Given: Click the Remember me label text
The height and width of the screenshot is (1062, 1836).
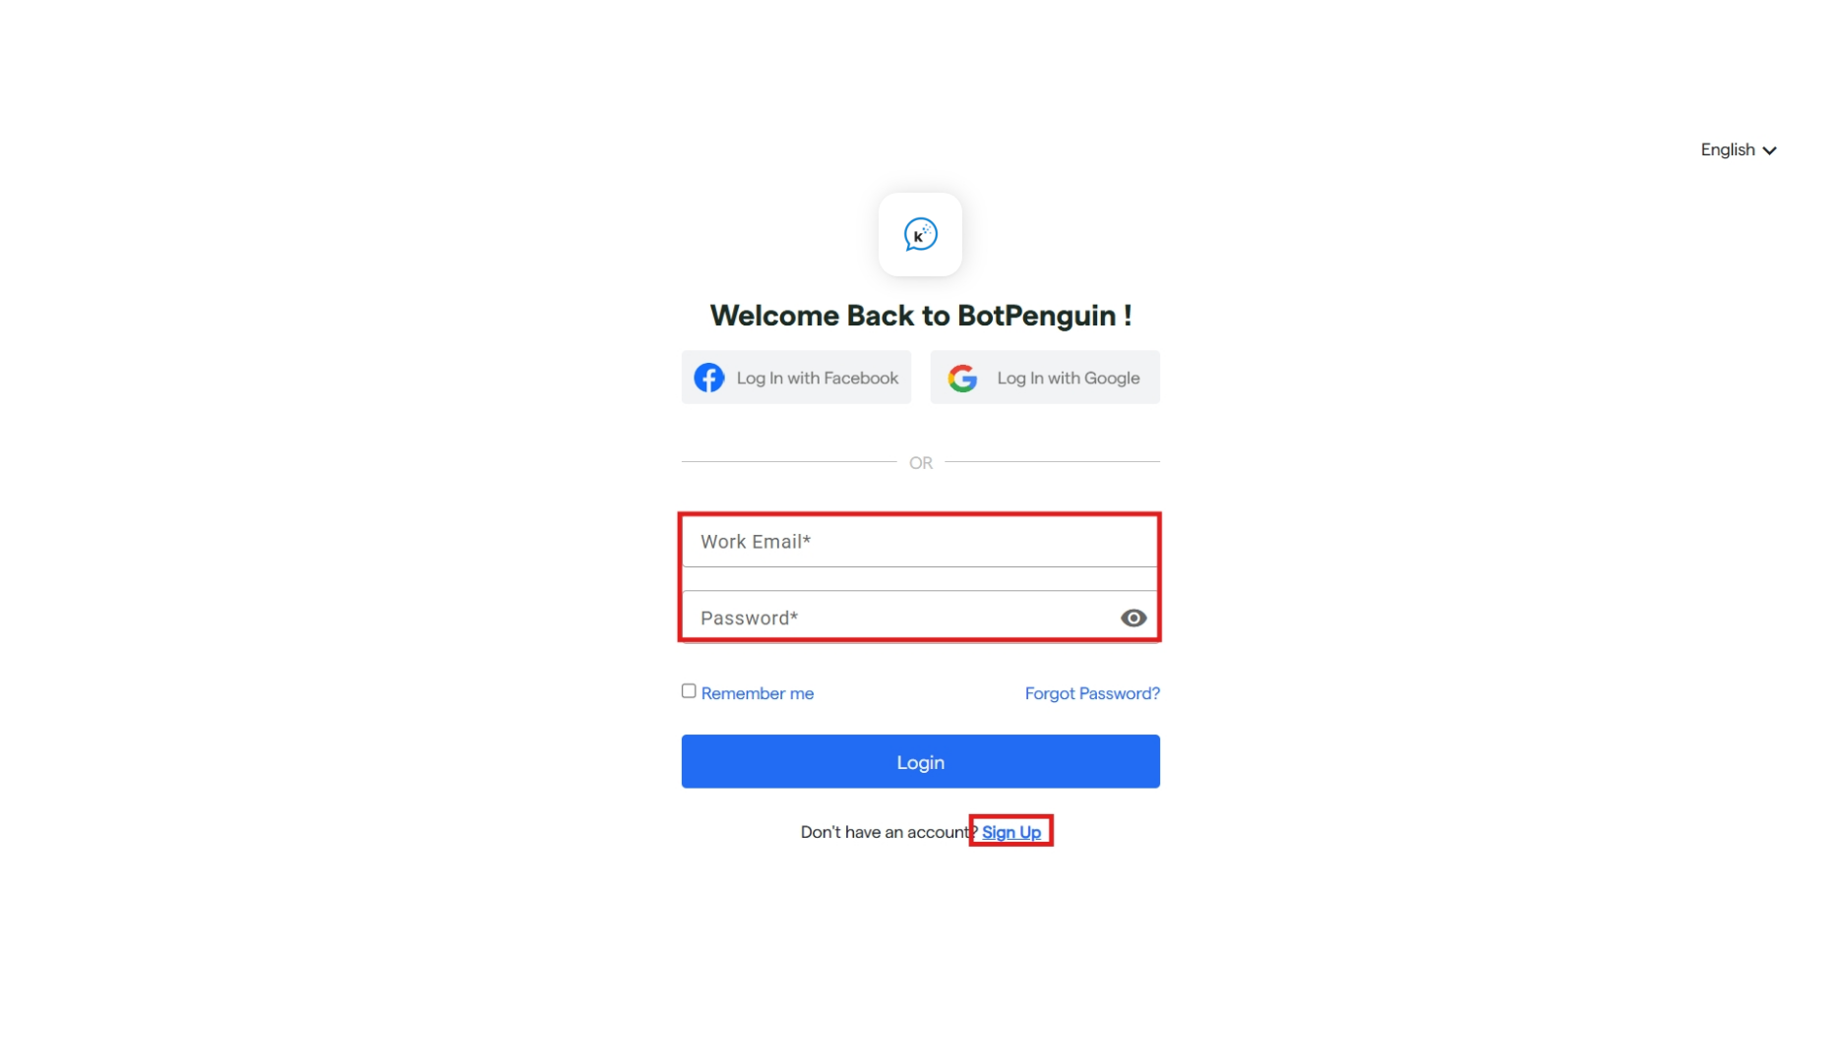Looking at the screenshot, I should pos(757,693).
